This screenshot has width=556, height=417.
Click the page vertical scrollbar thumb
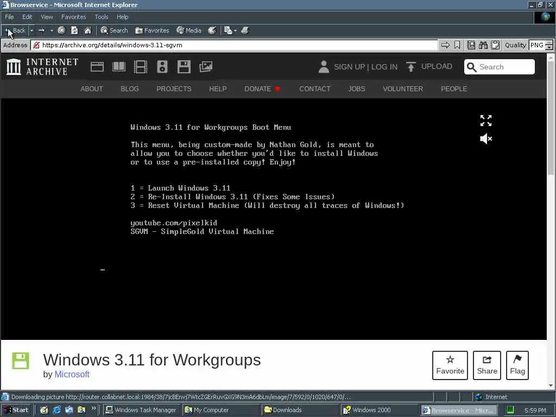coord(551,118)
